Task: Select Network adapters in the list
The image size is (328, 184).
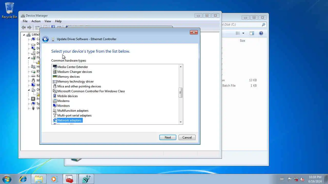Action: click(x=69, y=120)
